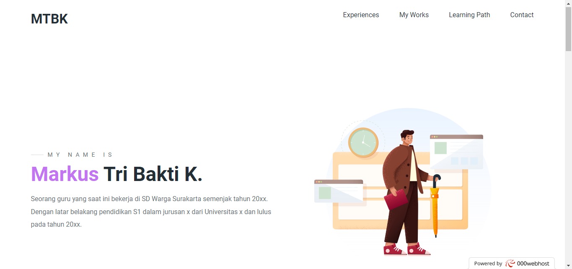The width and height of the screenshot is (572, 269).
Task: Click the paragraph about SD Warga Surakarta
Action: pyautogui.click(x=151, y=212)
